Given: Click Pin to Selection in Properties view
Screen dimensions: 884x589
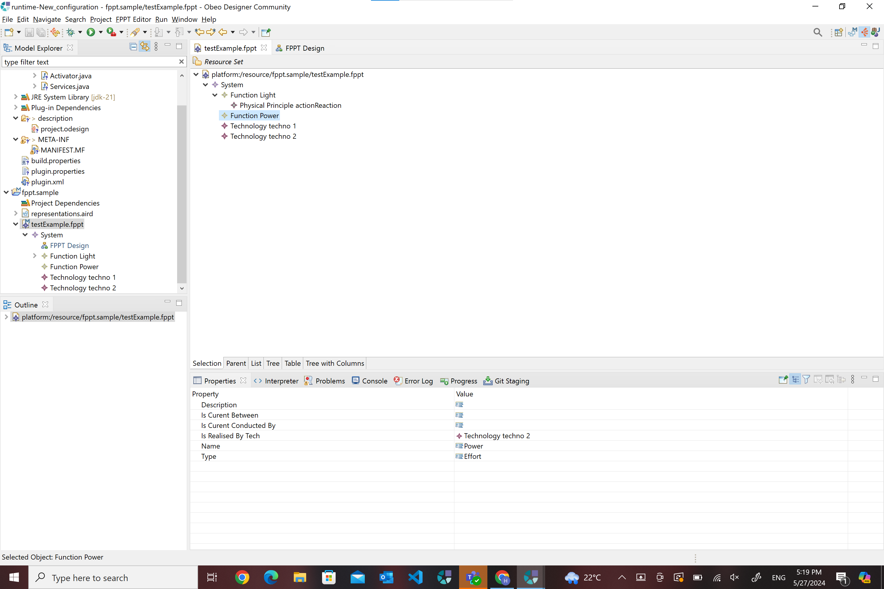Looking at the screenshot, I should [783, 379].
